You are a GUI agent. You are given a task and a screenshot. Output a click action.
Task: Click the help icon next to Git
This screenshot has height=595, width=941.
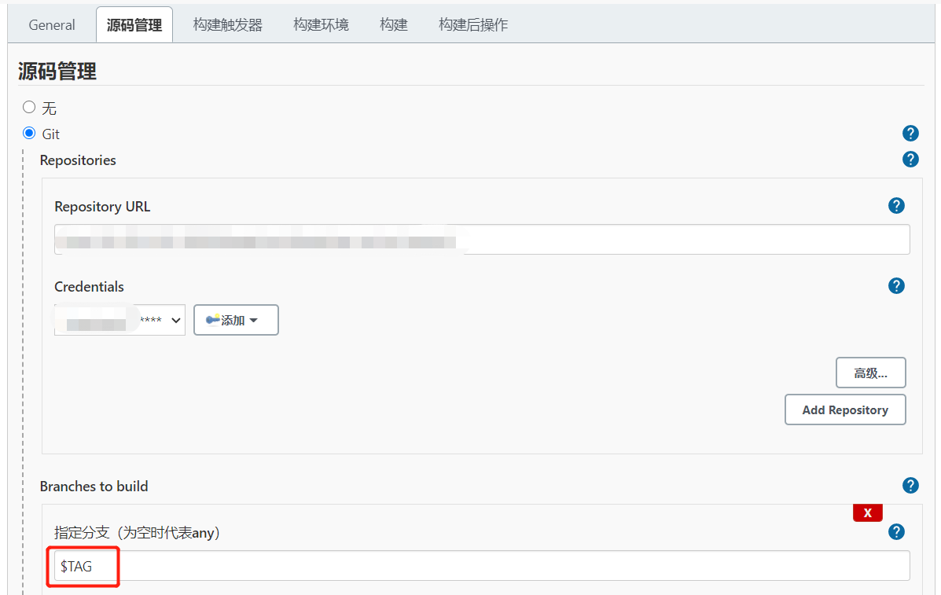click(910, 134)
